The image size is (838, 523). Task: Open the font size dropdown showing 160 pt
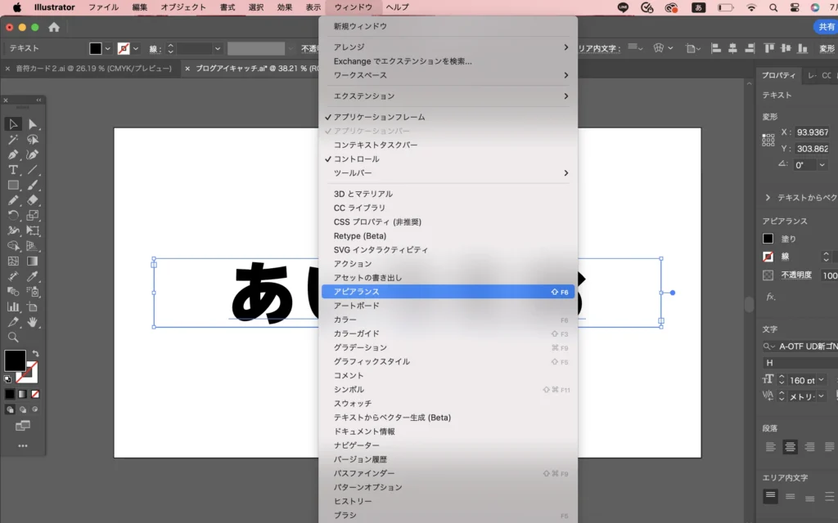point(821,380)
